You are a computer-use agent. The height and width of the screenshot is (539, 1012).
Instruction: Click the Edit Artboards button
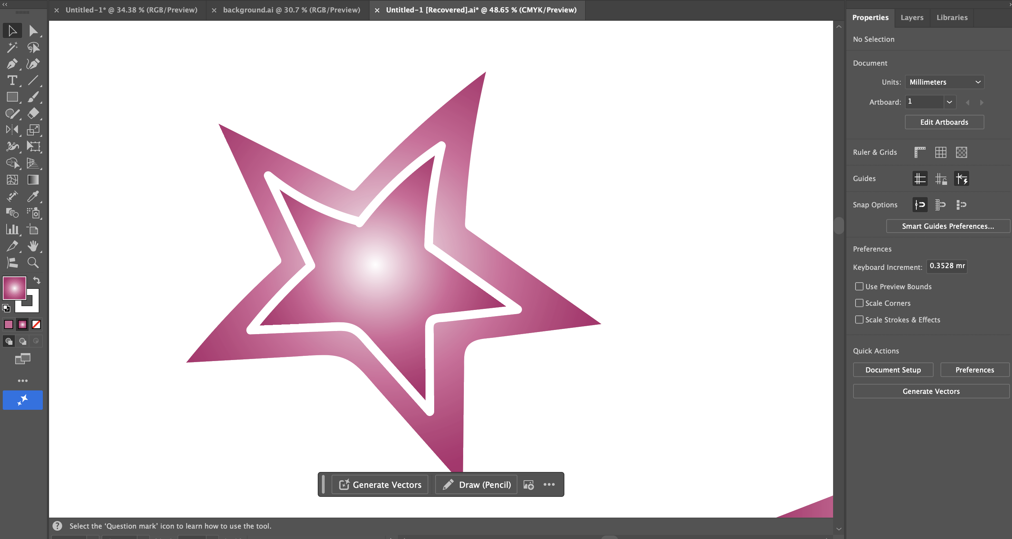(944, 122)
